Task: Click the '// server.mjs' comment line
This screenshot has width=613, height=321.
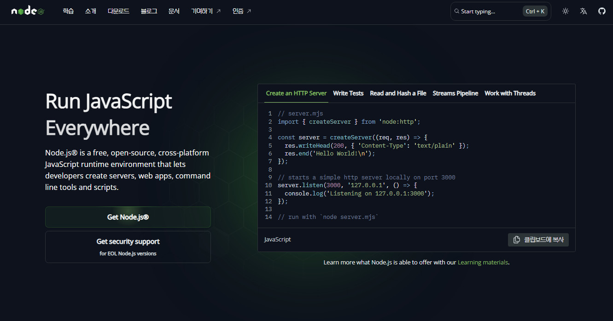Action: click(300, 114)
